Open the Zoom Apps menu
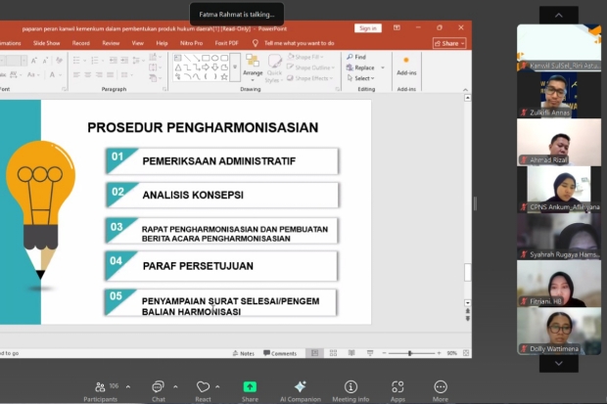Viewport: 607px width, 404px height. point(397,387)
